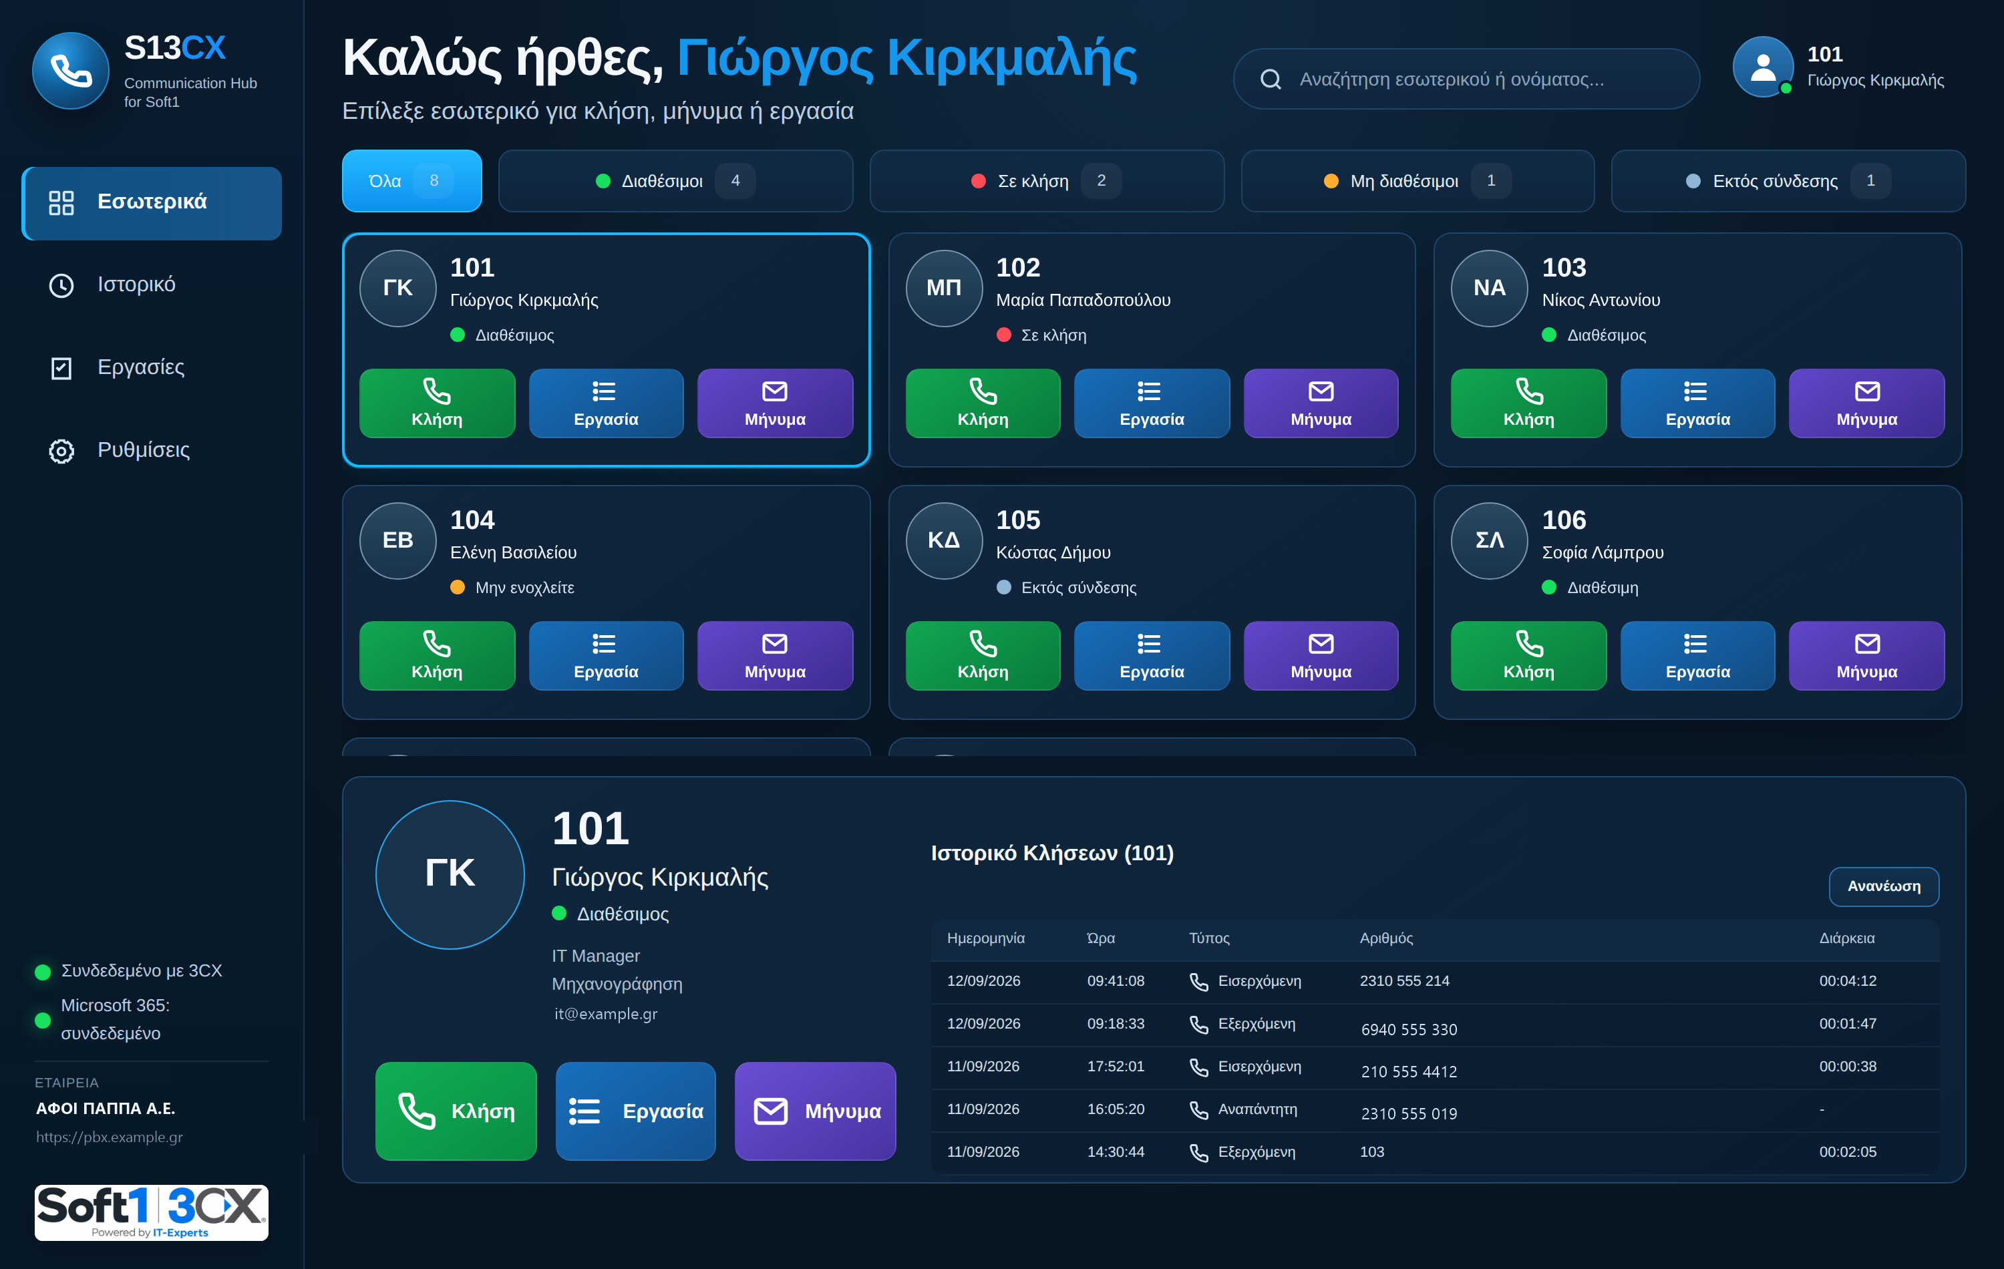Create task for extension 103

pos(1698,403)
